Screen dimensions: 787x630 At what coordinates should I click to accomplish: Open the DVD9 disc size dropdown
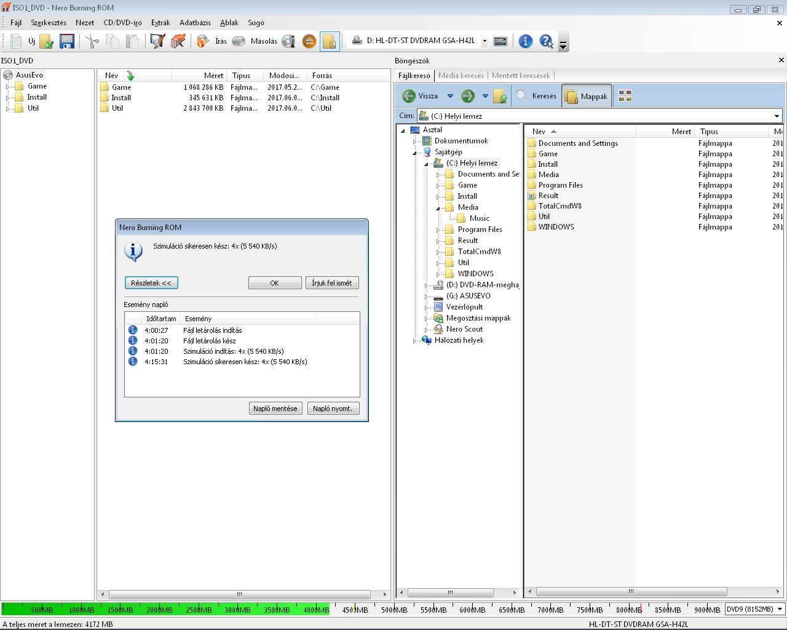(780, 609)
